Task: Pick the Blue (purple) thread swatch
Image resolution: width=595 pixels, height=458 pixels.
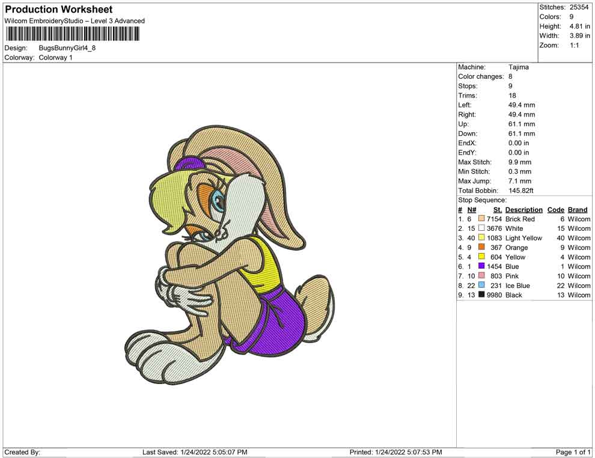Action: pyautogui.click(x=481, y=266)
